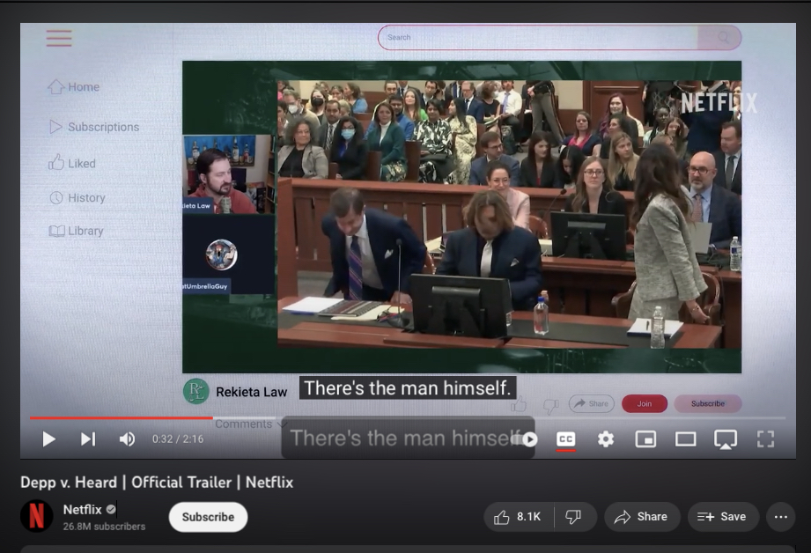This screenshot has width=811, height=553.
Task: Select Home in the video's sidebar
Action: pyautogui.click(x=73, y=87)
